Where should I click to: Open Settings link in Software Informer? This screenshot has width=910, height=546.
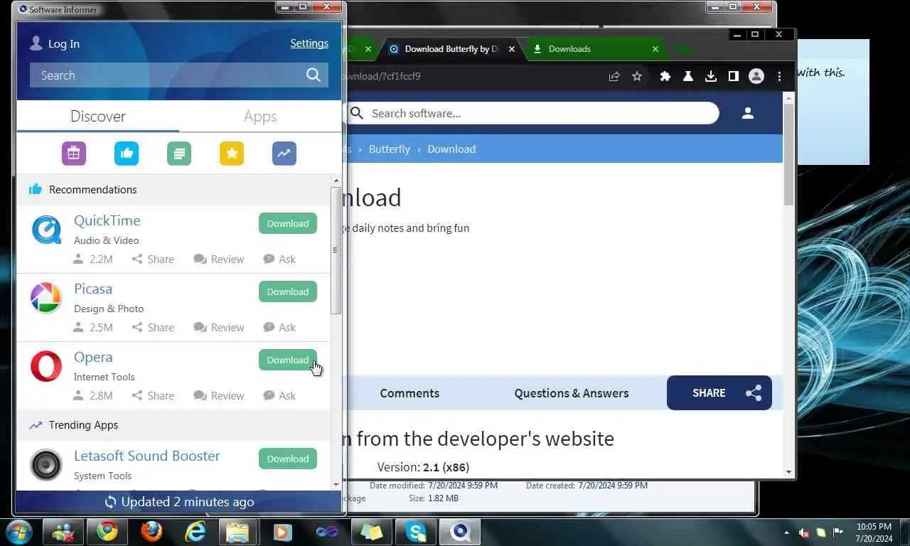[309, 43]
